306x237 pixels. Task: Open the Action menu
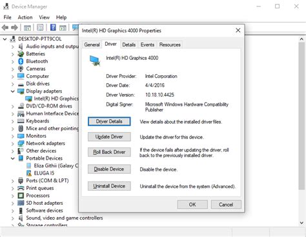(x=25, y=17)
